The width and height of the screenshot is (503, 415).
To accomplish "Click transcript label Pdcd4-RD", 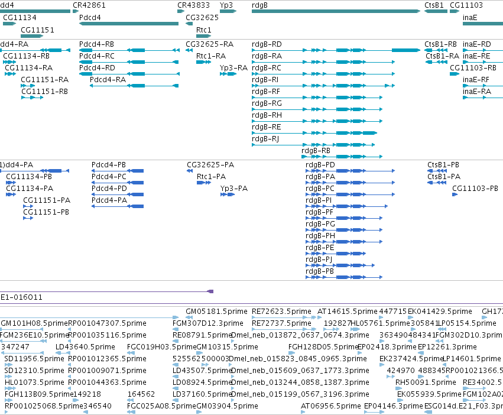I will (x=97, y=68).
